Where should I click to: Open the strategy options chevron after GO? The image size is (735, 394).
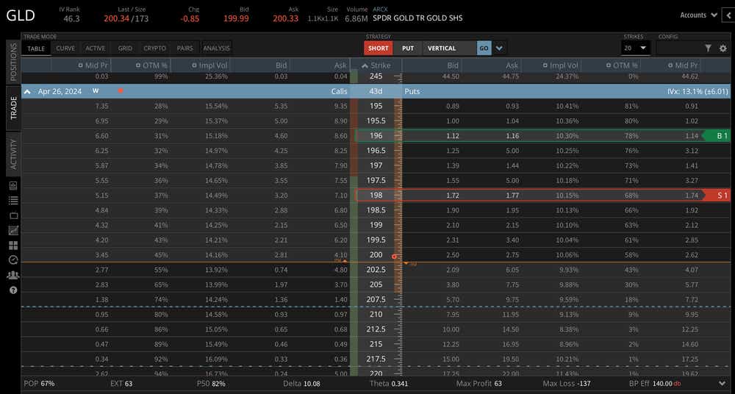(x=499, y=49)
